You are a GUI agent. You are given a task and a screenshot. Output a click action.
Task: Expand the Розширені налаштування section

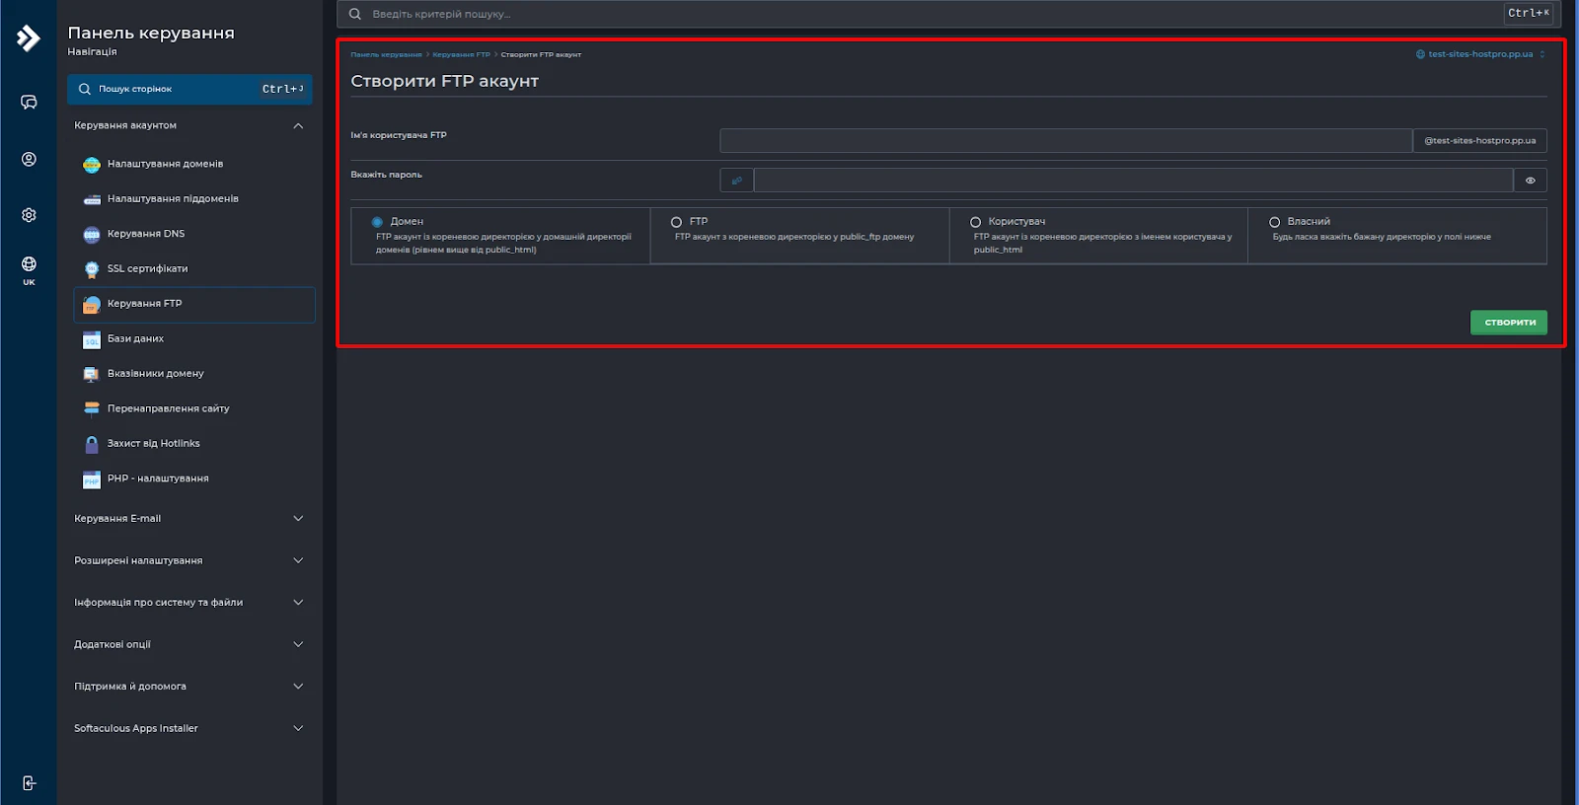298,560
